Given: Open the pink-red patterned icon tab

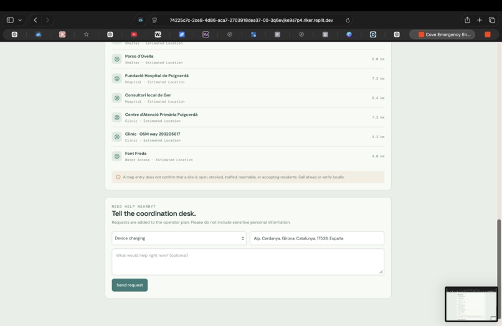Looking at the screenshot, I should (62, 35).
